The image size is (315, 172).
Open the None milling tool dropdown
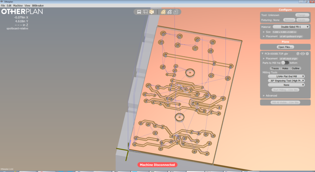click(x=286, y=85)
